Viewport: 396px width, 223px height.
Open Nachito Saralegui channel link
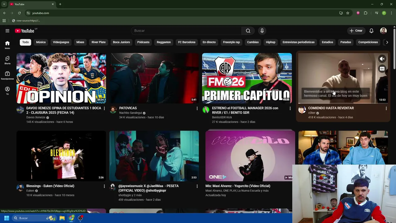pos(130,113)
